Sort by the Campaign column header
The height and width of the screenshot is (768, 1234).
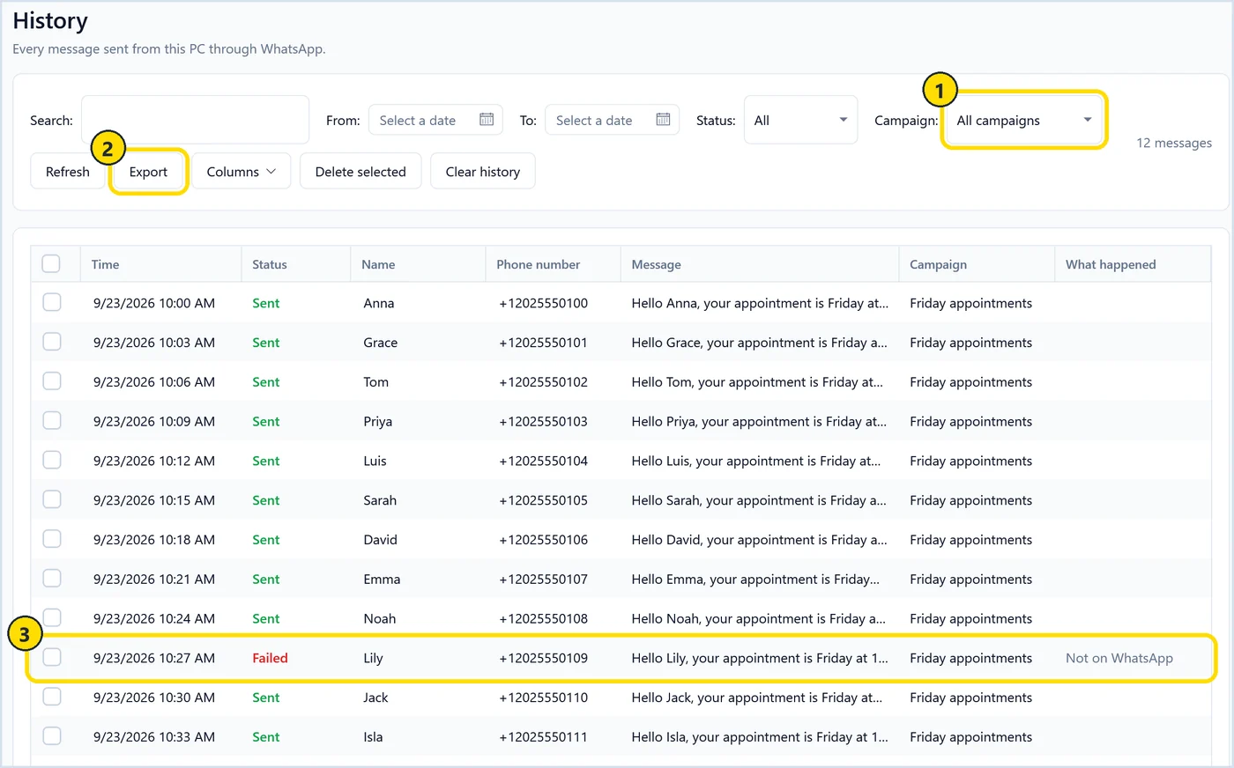pyautogui.click(x=977, y=264)
